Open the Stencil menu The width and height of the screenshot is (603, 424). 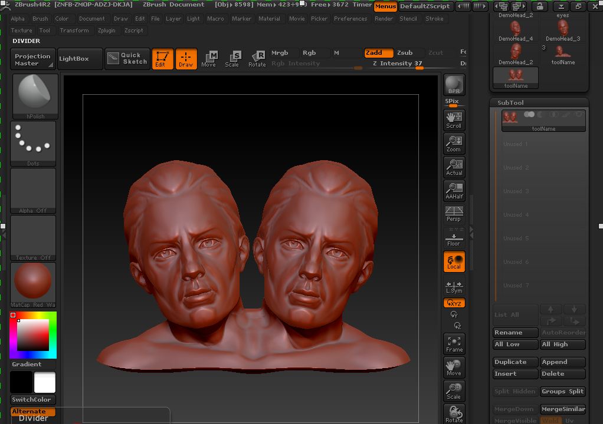pos(408,19)
